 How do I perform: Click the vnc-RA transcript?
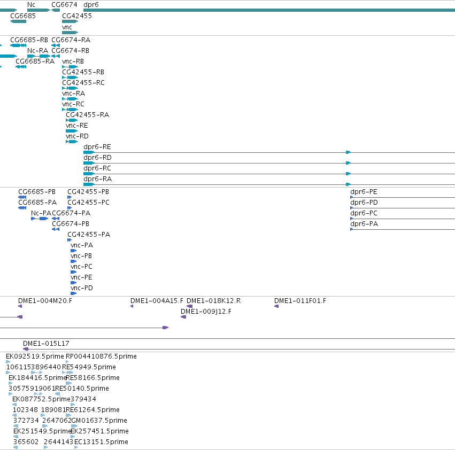click(73, 94)
